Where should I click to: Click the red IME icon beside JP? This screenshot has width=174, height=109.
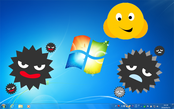pos(119,106)
